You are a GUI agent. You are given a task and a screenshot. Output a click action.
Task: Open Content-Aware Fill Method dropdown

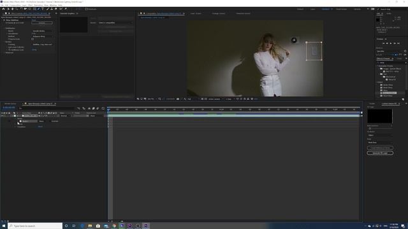[380, 135]
